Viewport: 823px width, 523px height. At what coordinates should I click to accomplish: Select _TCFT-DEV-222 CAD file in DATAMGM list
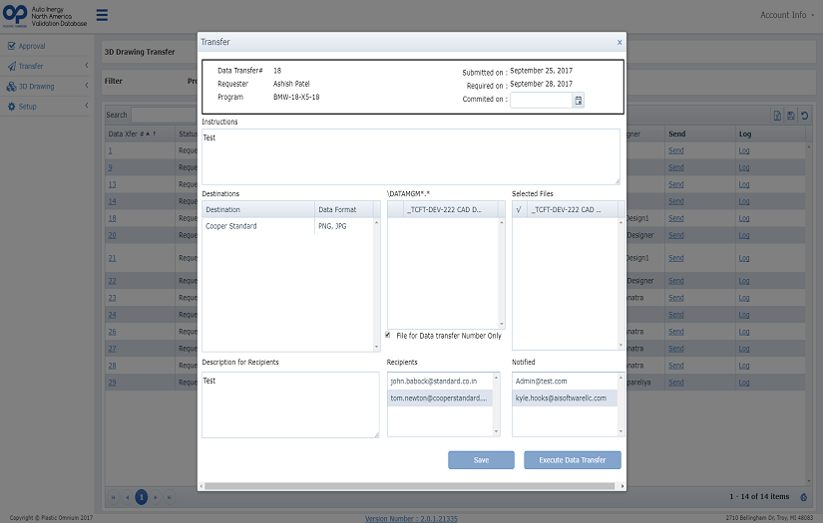pyautogui.click(x=444, y=209)
